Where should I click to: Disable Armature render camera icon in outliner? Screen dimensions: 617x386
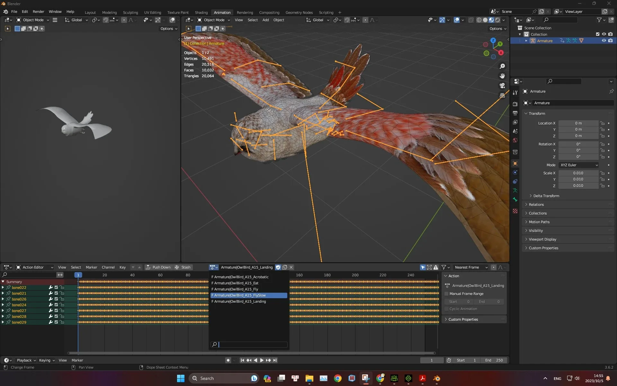click(x=610, y=41)
